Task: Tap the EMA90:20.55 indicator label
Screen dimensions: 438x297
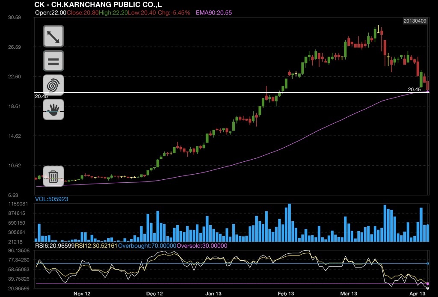Action: pyautogui.click(x=214, y=12)
